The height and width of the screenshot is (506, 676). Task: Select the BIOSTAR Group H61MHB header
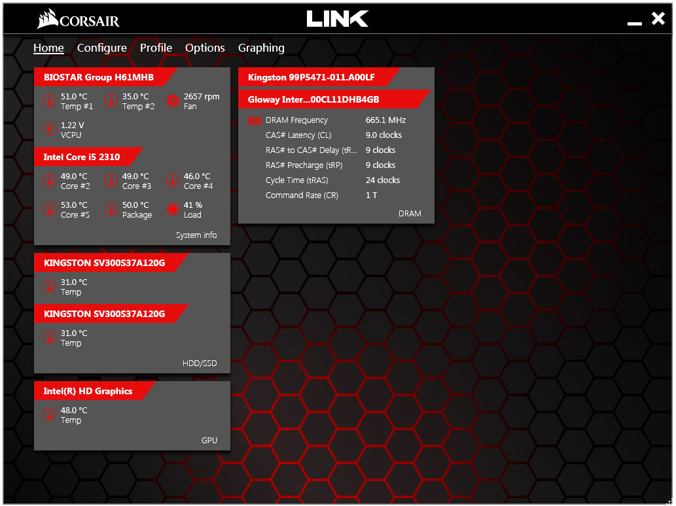pos(99,77)
